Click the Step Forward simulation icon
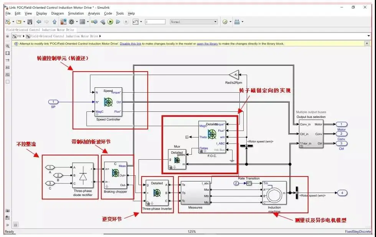 click(118, 22)
